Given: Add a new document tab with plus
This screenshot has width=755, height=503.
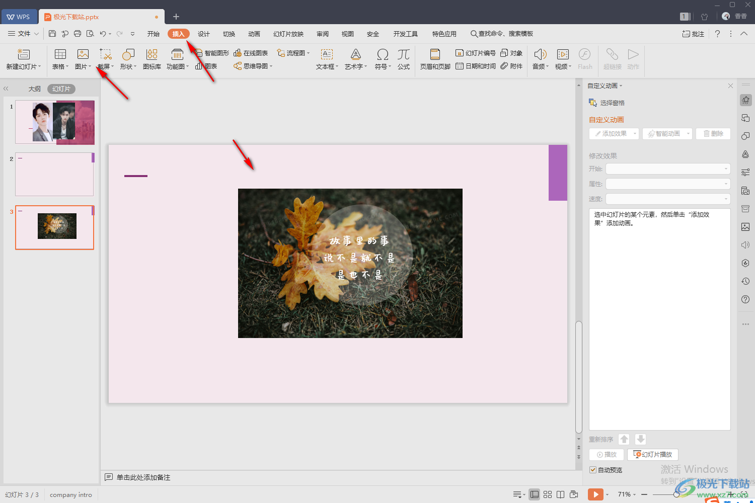Looking at the screenshot, I should pyautogui.click(x=176, y=17).
